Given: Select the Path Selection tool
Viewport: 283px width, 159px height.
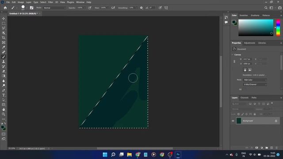Looking at the screenshot, I should (x=4, y=100).
